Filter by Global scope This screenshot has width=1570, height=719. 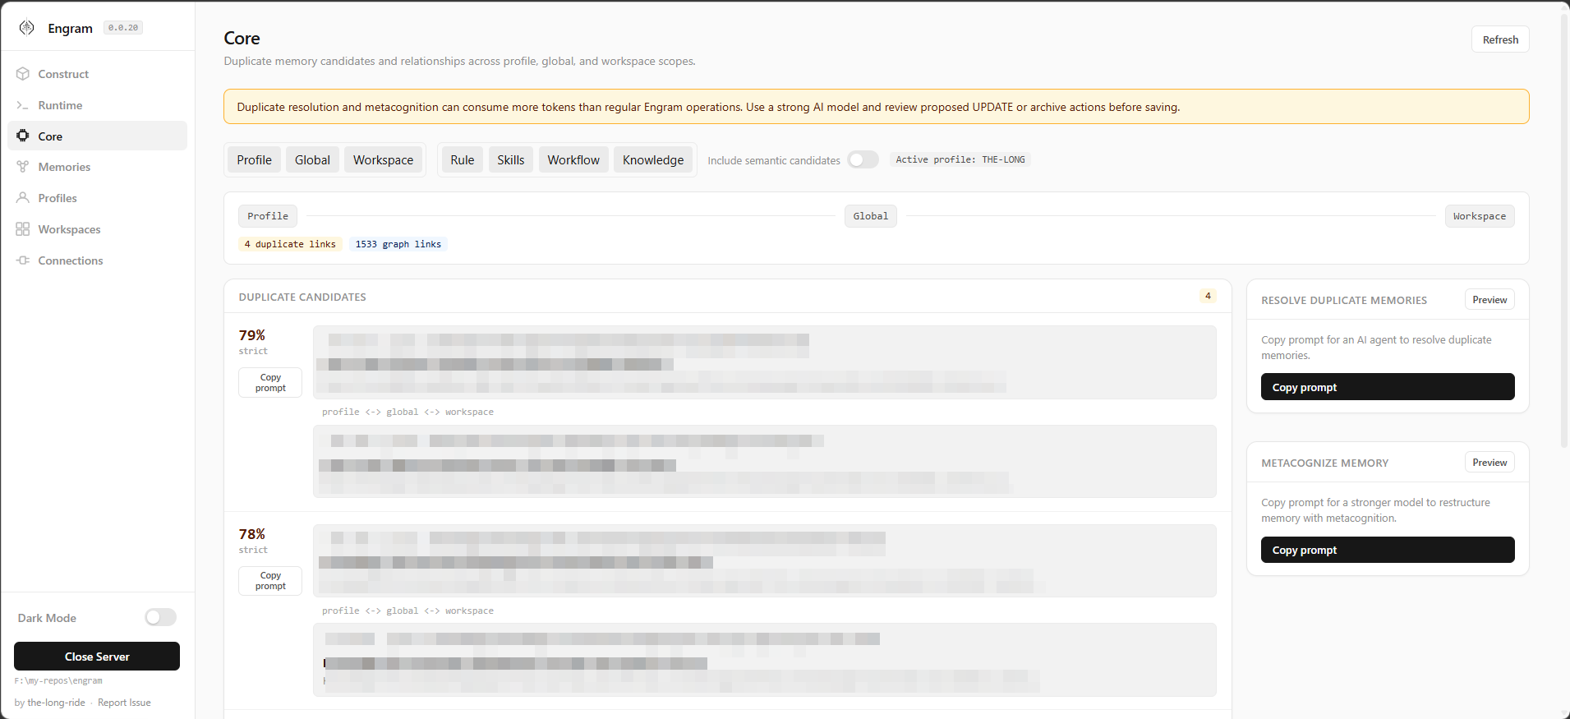[312, 159]
